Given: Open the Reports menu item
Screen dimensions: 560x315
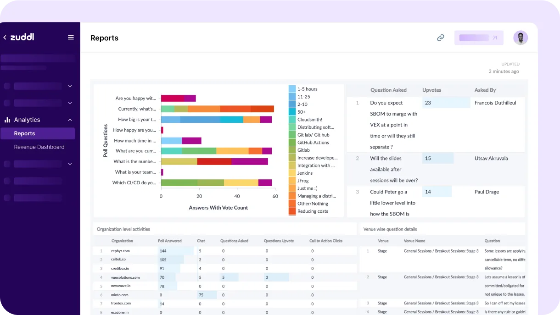Looking at the screenshot, I should pos(38,133).
